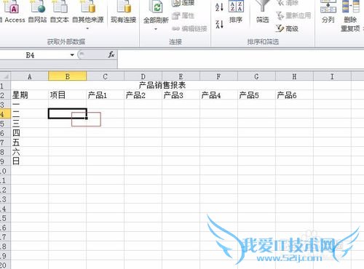364x269 pixels.
Task: Click 重新应用 reapply filter
Action: click(x=293, y=16)
